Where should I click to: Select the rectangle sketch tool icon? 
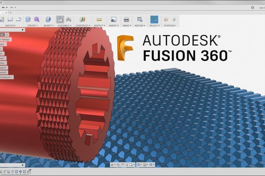point(10,19)
